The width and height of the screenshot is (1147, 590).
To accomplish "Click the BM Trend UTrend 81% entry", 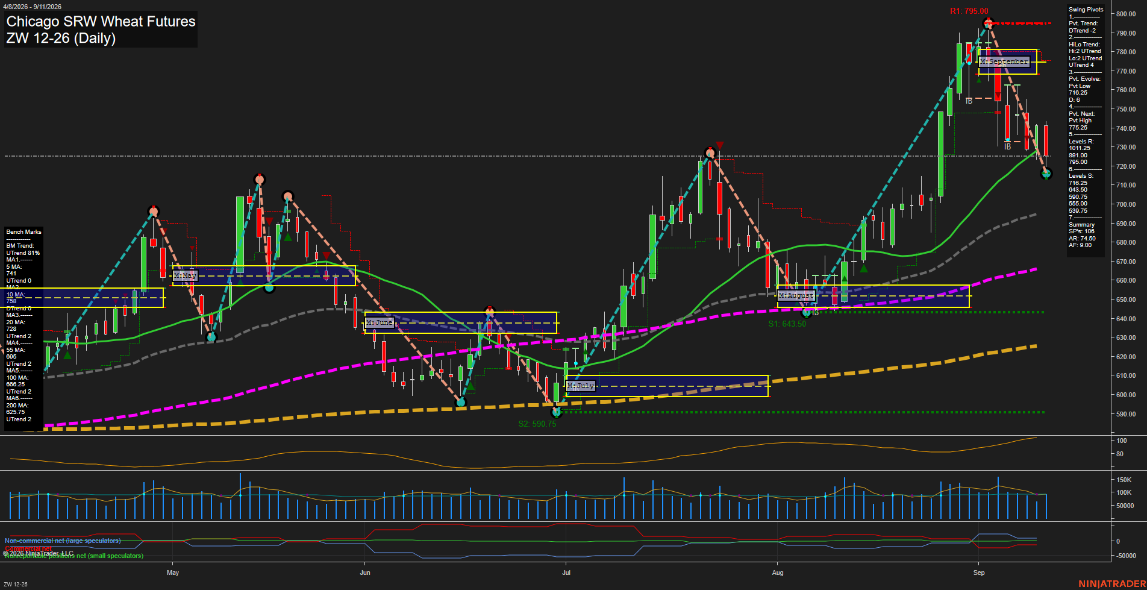I will (x=23, y=249).
